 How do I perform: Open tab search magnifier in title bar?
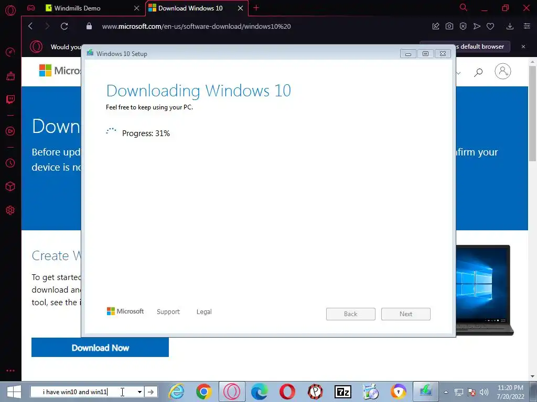coord(464,7)
